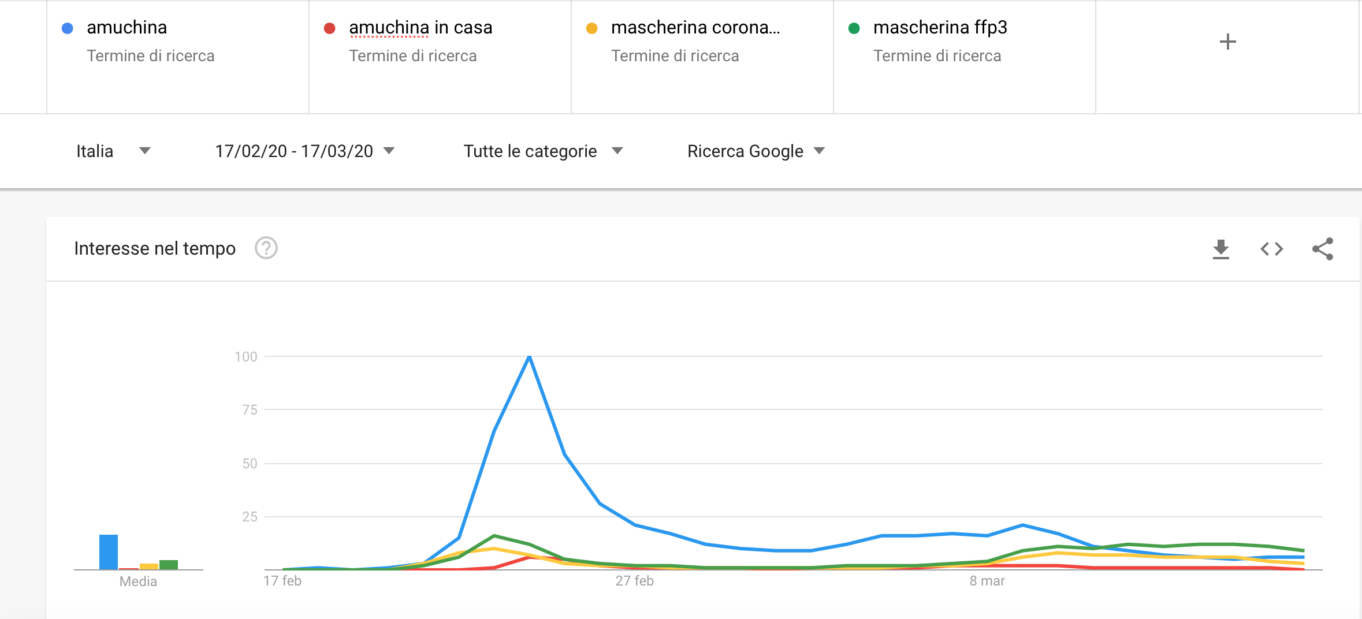Click the green Media average bar
1362x619 pixels.
click(x=169, y=565)
